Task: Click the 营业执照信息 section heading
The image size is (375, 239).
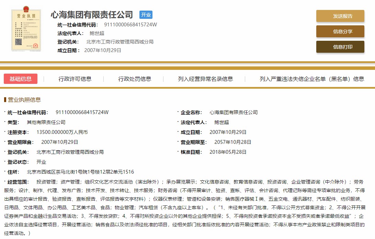Action: click(x=24, y=100)
